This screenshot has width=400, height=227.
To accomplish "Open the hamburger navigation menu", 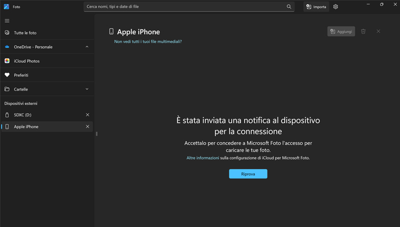I will (7, 21).
